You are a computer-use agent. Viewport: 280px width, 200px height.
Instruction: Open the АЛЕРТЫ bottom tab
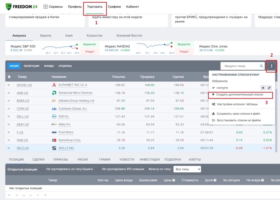click(x=195, y=159)
